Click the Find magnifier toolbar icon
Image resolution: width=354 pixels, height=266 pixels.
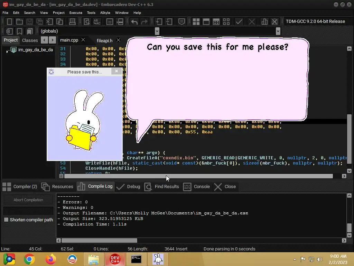[x=87, y=22]
